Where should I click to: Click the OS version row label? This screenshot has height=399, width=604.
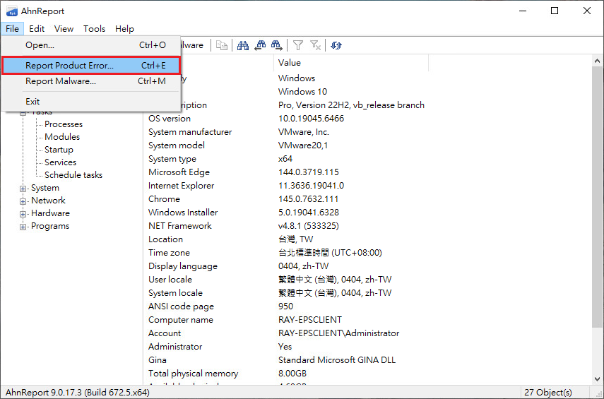[x=170, y=118]
